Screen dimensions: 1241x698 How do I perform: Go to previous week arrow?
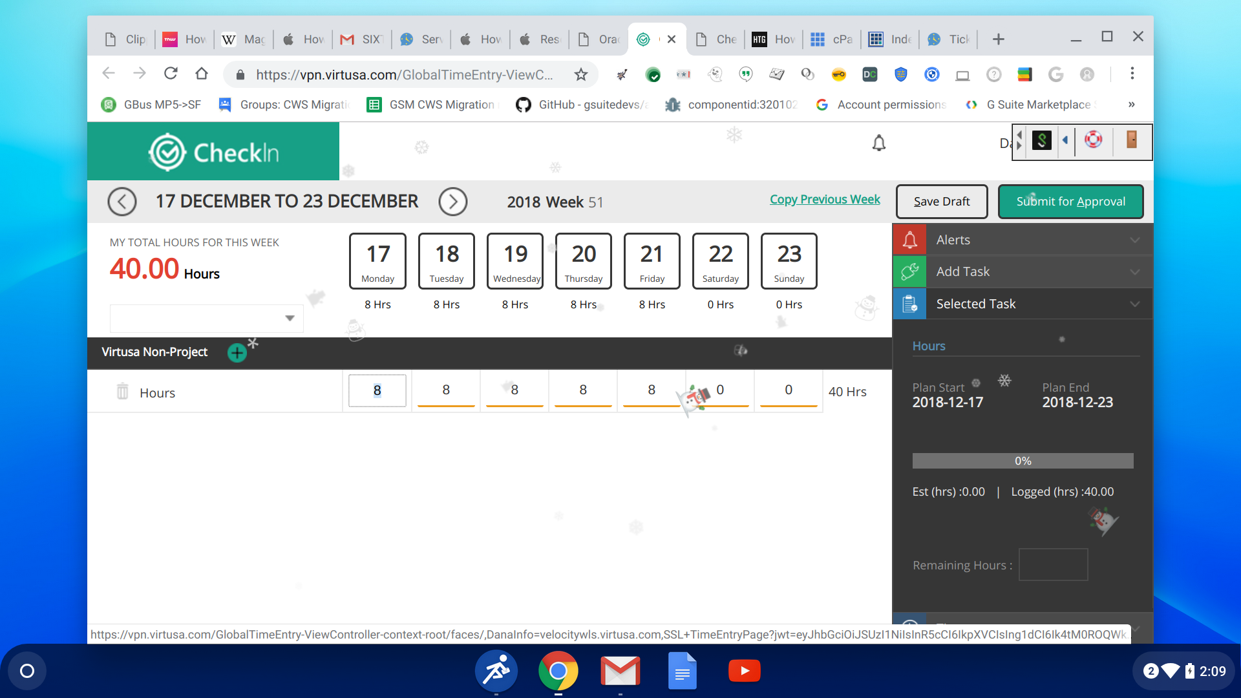point(122,202)
